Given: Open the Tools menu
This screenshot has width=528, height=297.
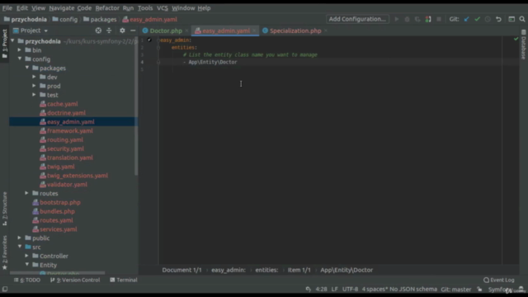Looking at the screenshot, I should (x=145, y=7).
